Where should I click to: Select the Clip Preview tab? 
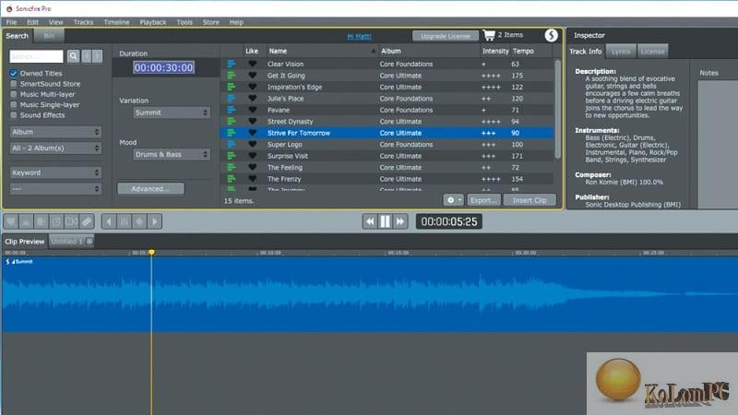coord(25,242)
